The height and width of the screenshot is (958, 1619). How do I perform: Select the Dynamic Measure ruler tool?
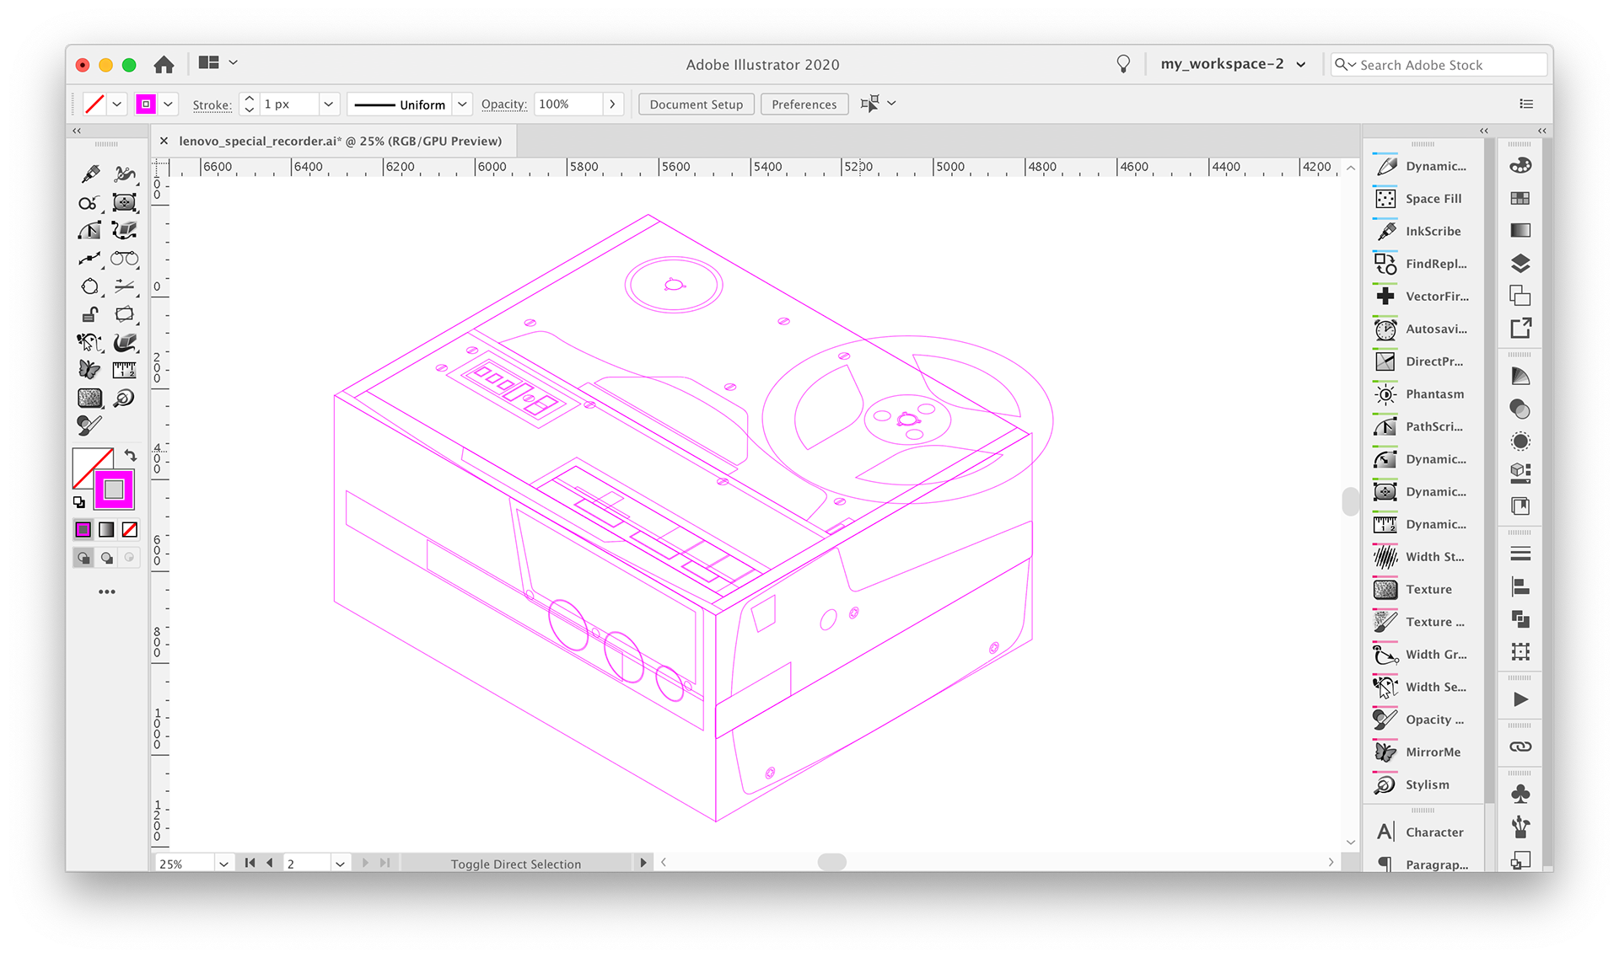click(x=124, y=369)
